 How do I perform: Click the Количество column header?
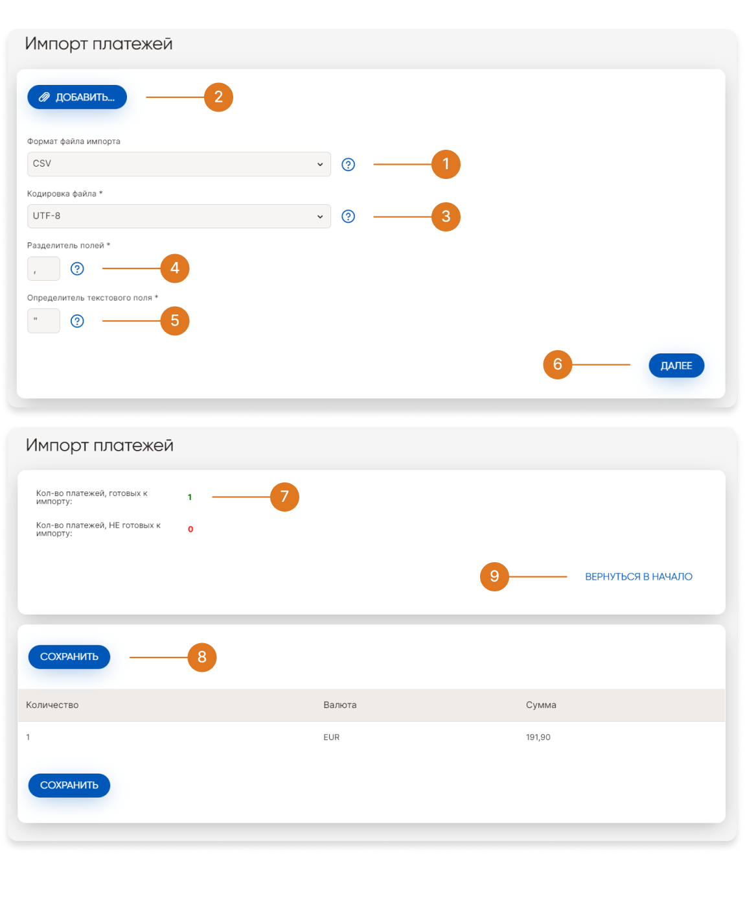coord(52,705)
